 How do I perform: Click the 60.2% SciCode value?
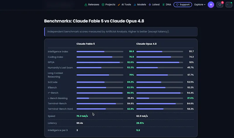[x=130, y=82]
